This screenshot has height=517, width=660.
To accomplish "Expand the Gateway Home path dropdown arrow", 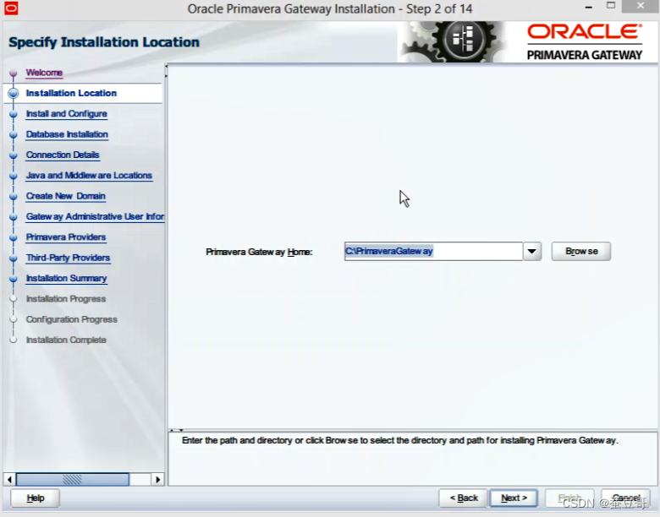I will [532, 252].
